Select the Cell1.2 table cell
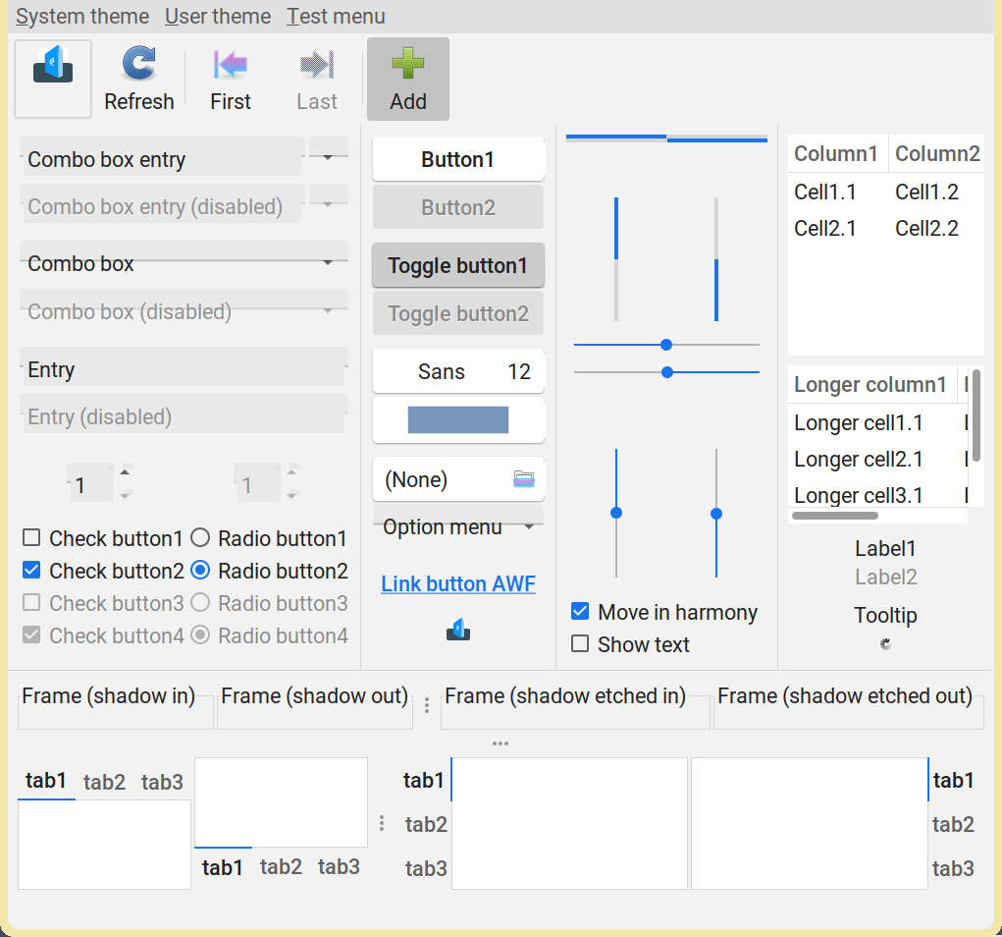 pyautogui.click(x=926, y=192)
